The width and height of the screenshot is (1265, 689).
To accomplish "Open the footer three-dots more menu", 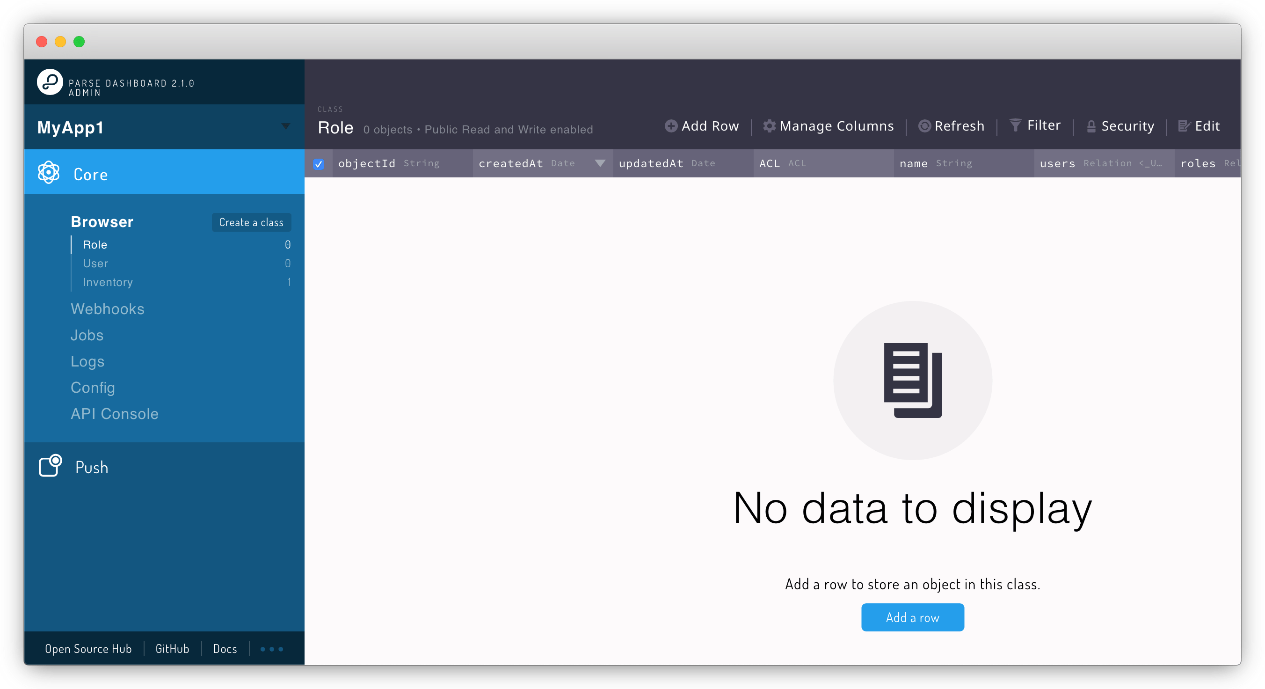I will 271,649.
